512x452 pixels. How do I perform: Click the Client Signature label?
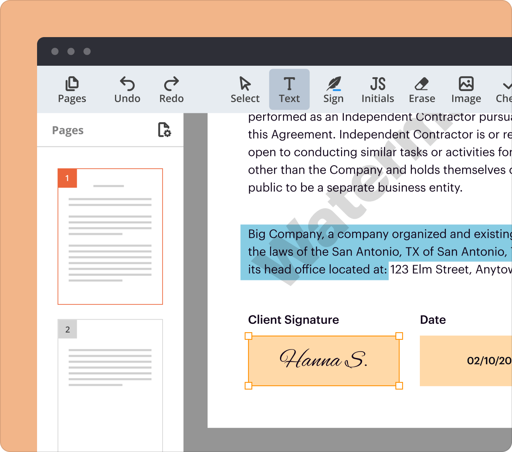(x=293, y=320)
